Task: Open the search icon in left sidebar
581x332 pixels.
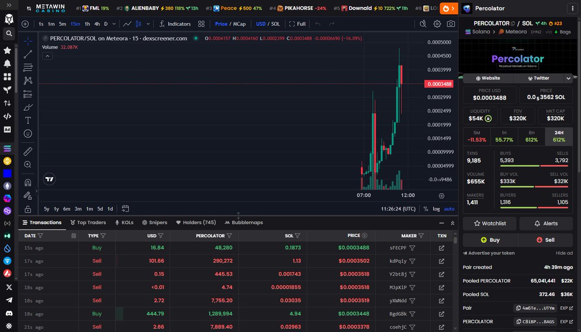Action: pos(8,33)
